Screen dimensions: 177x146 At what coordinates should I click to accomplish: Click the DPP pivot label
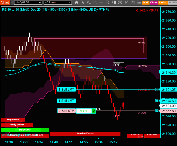(117, 65)
